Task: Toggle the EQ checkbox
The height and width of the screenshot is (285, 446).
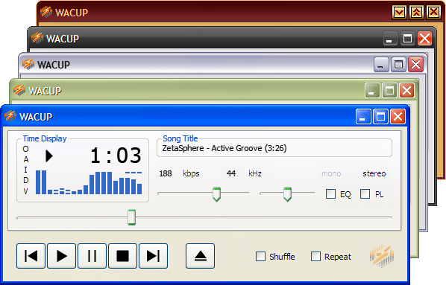Action: click(x=330, y=194)
